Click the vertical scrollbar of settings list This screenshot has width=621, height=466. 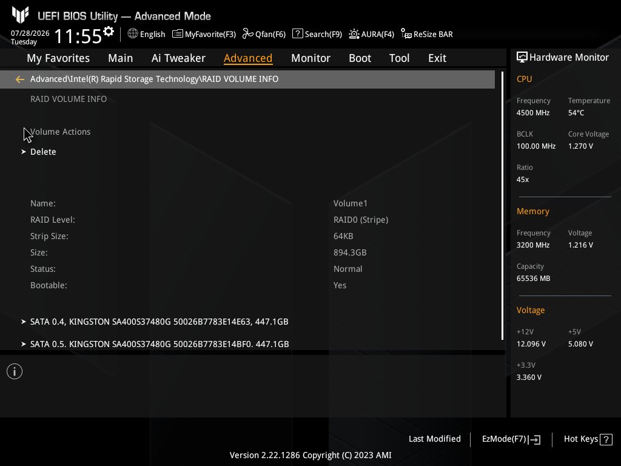[x=502, y=206]
